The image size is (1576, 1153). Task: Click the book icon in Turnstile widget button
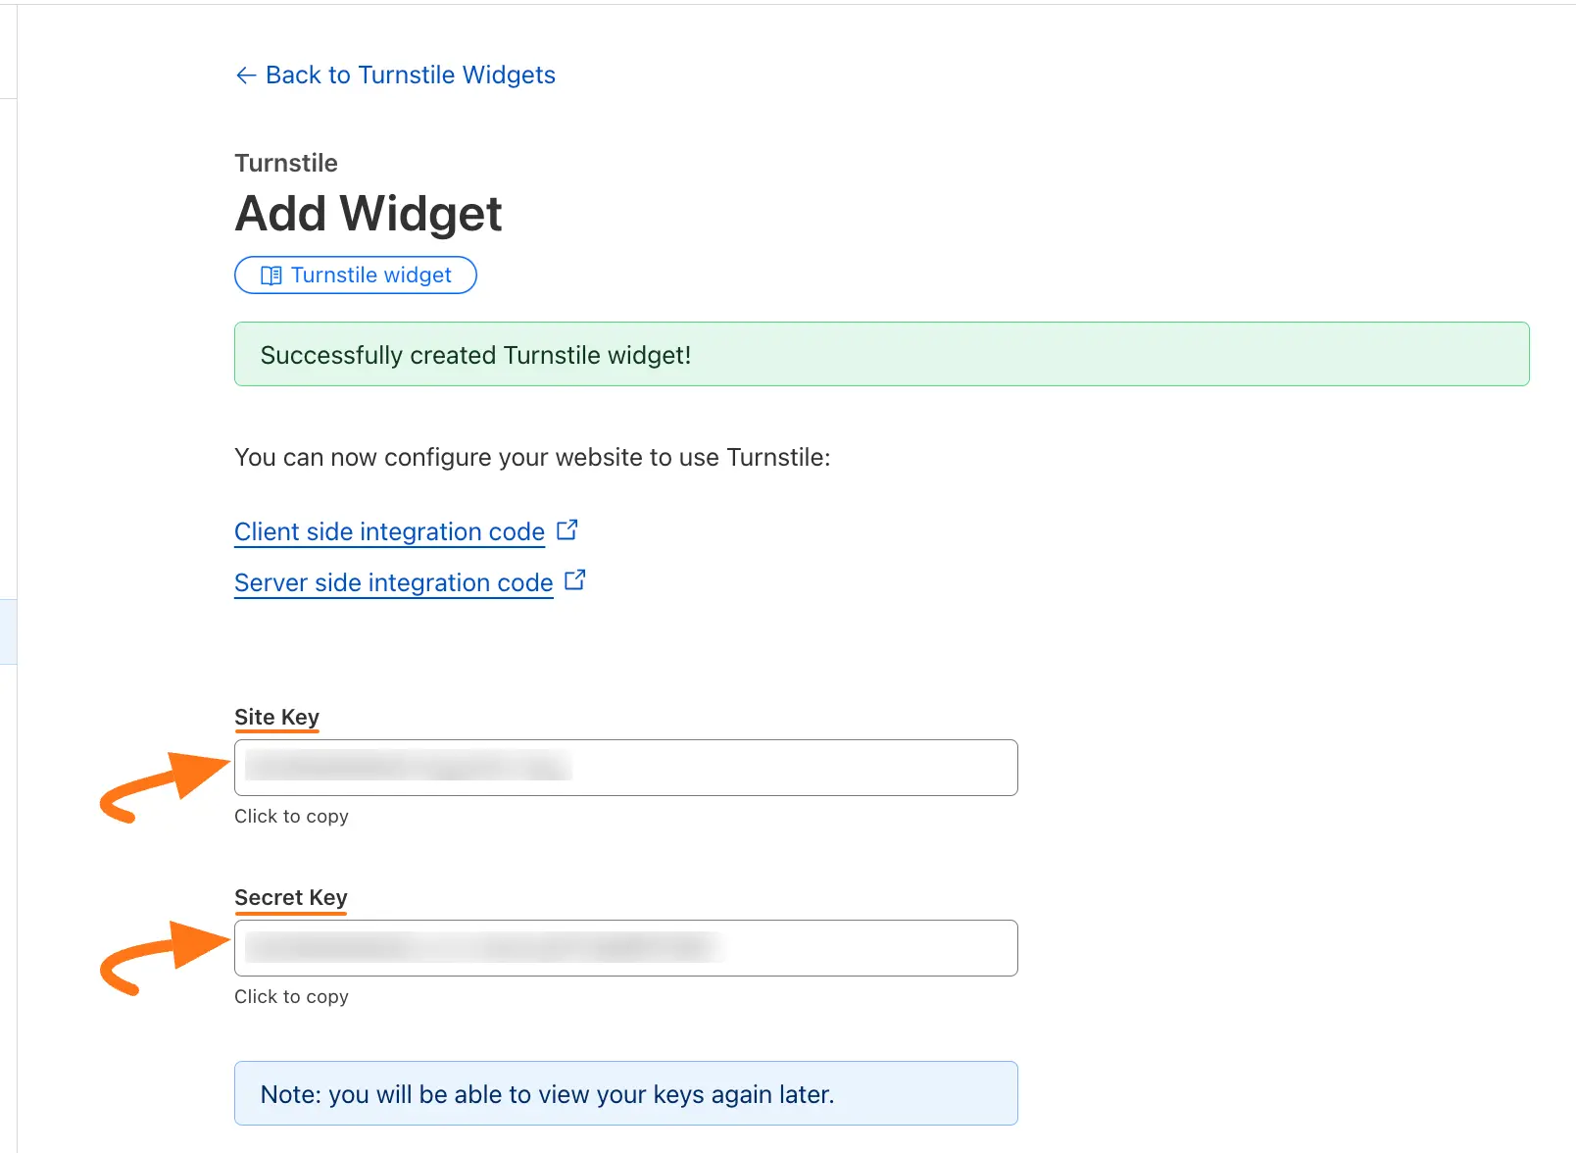click(x=271, y=276)
